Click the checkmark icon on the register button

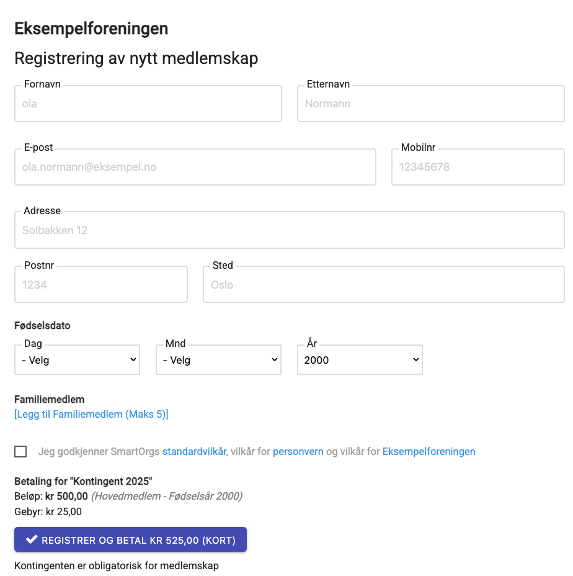tap(32, 539)
